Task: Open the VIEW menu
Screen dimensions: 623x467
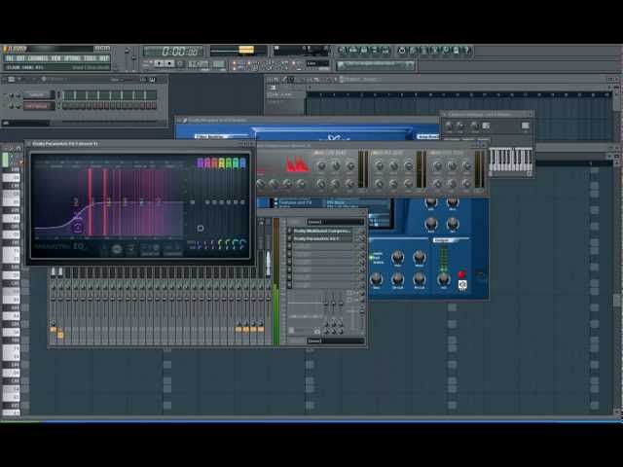Action: [x=56, y=58]
